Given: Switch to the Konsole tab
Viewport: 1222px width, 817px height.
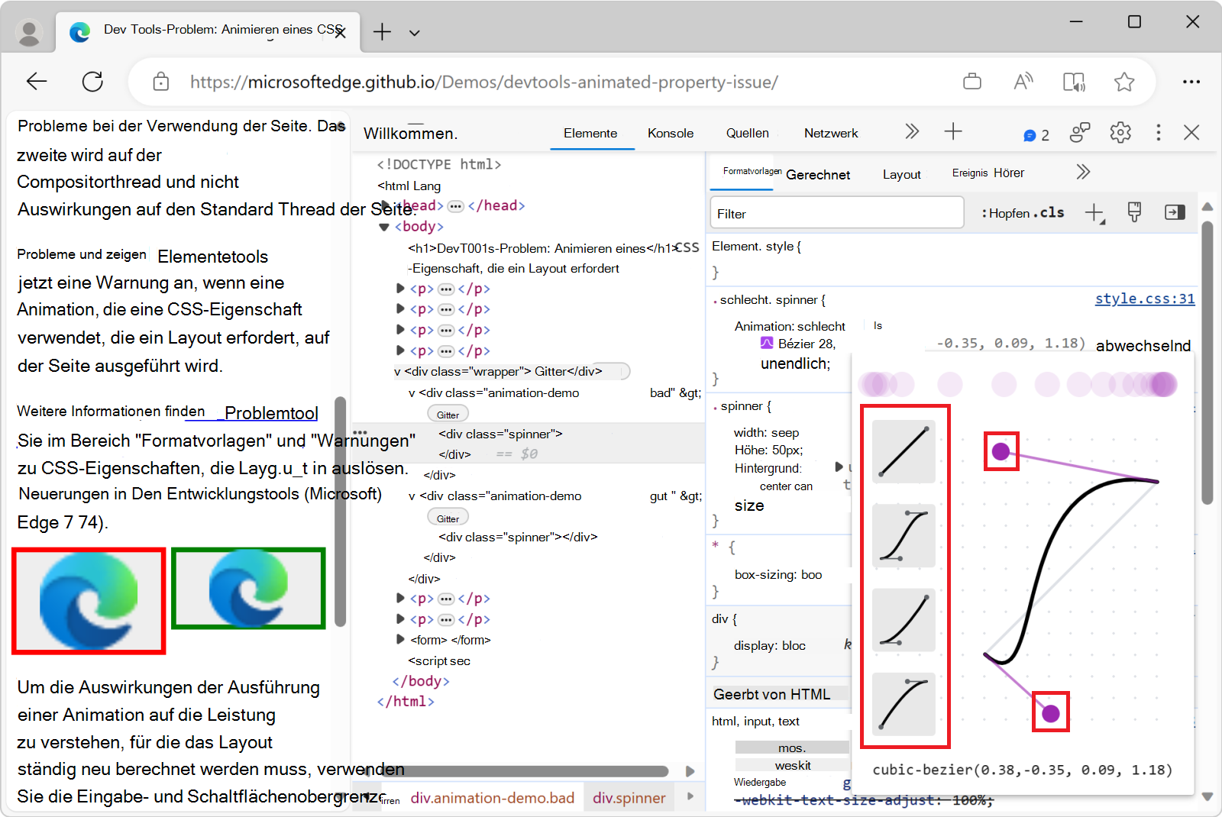Looking at the screenshot, I should click(670, 133).
